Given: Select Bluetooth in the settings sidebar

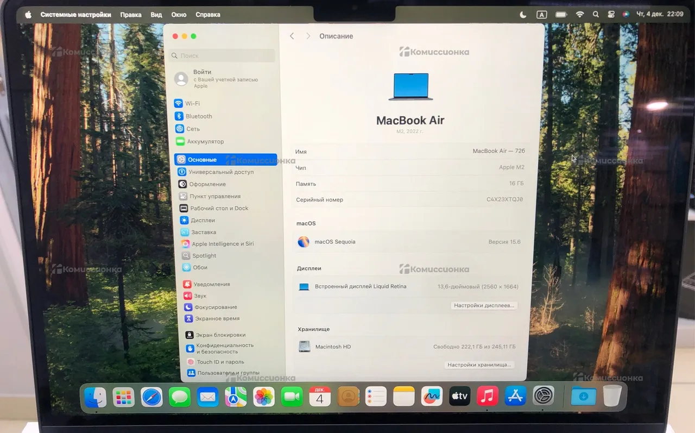Looking at the screenshot, I should point(198,116).
